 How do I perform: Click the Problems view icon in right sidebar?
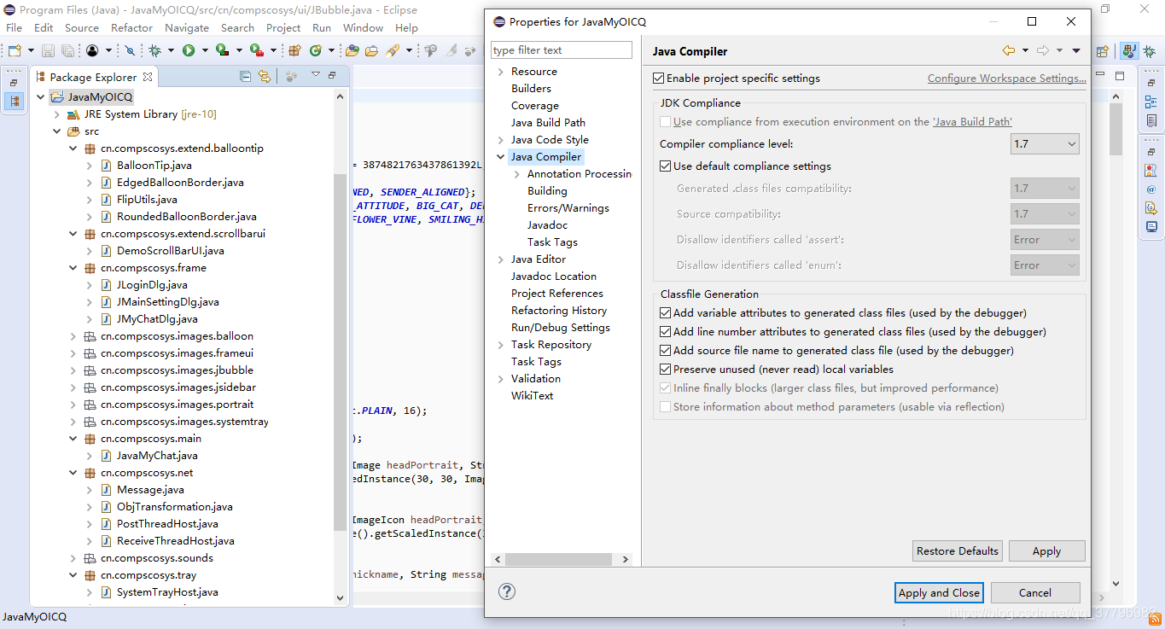(1151, 171)
